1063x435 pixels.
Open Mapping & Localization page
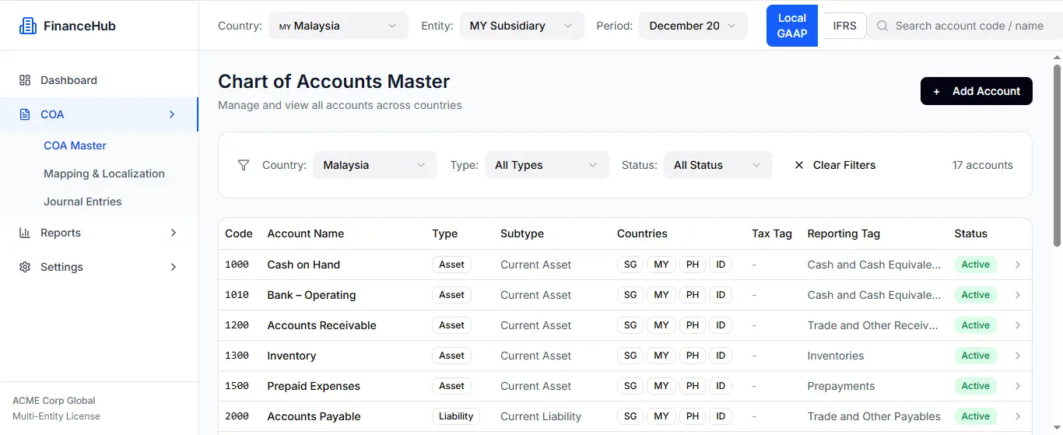pyautogui.click(x=104, y=174)
